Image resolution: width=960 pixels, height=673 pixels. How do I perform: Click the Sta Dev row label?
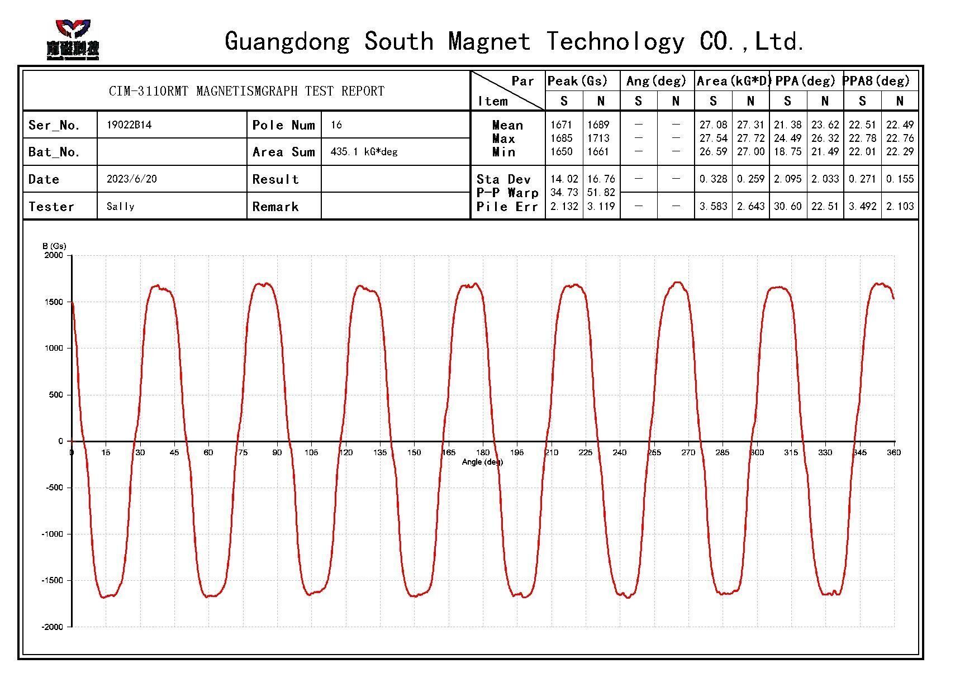pos(503,179)
